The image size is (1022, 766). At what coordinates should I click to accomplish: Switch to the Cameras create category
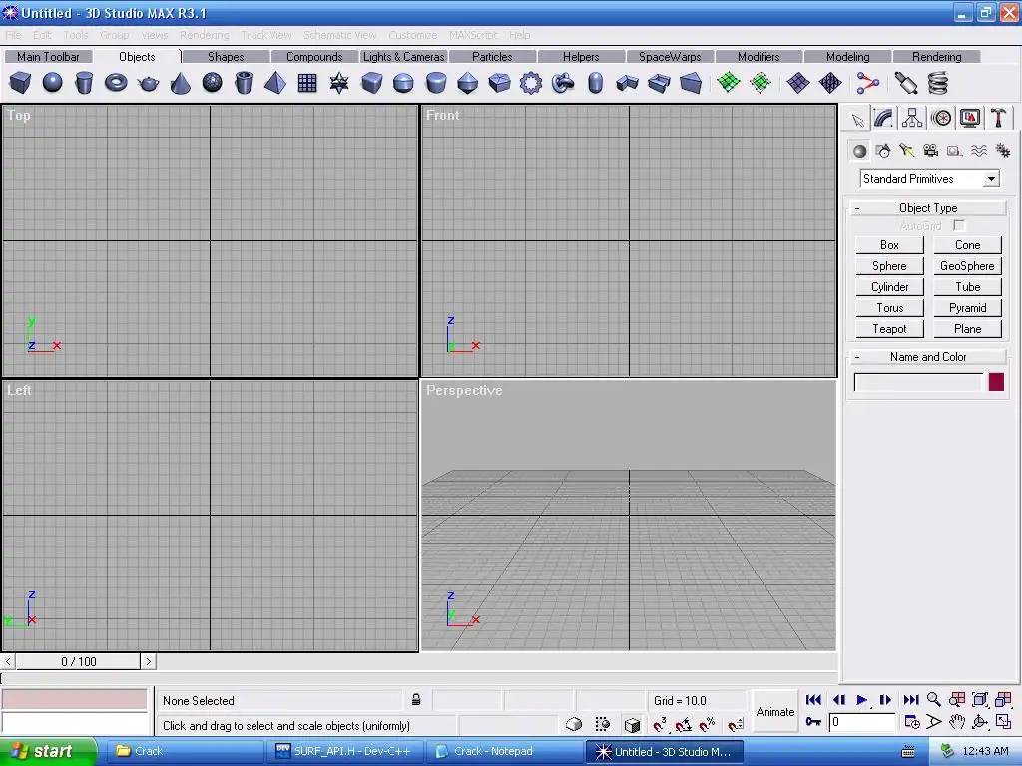click(x=931, y=151)
